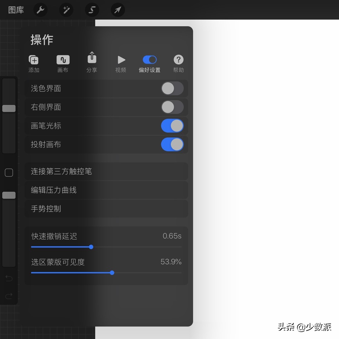Viewport: 339px width, 339px height.
Task: Click the undo arrow in the sidebar
Action: point(9,278)
